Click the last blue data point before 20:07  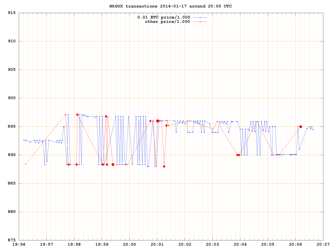[313, 129]
